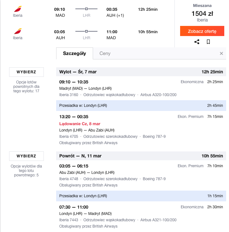Screen dimensions: 229x232
Task: Click the Zobacz ofertę button
Action: pyautogui.click(x=202, y=31)
